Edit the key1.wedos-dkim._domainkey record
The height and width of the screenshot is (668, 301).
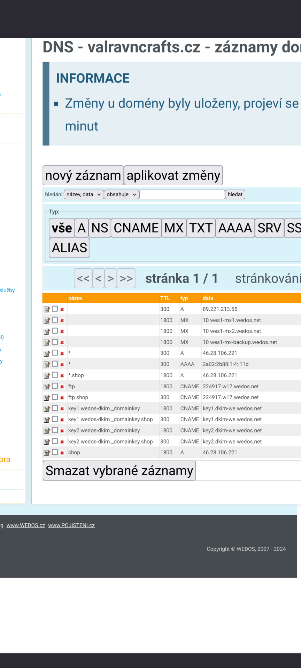(47, 408)
